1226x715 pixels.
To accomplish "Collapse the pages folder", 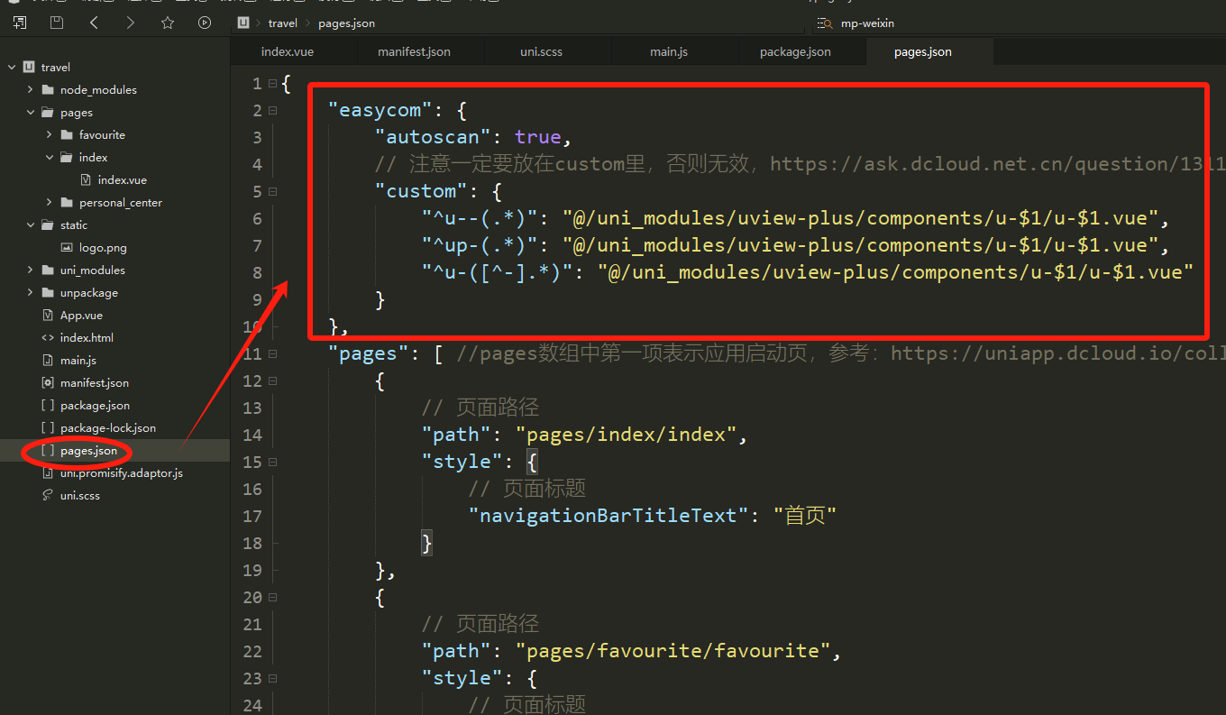I will click(x=30, y=113).
